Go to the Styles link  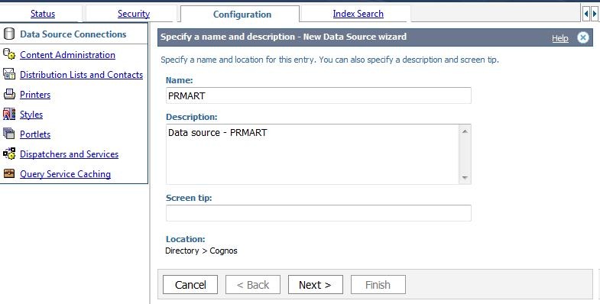pyautogui.click(x=31, y=115)
